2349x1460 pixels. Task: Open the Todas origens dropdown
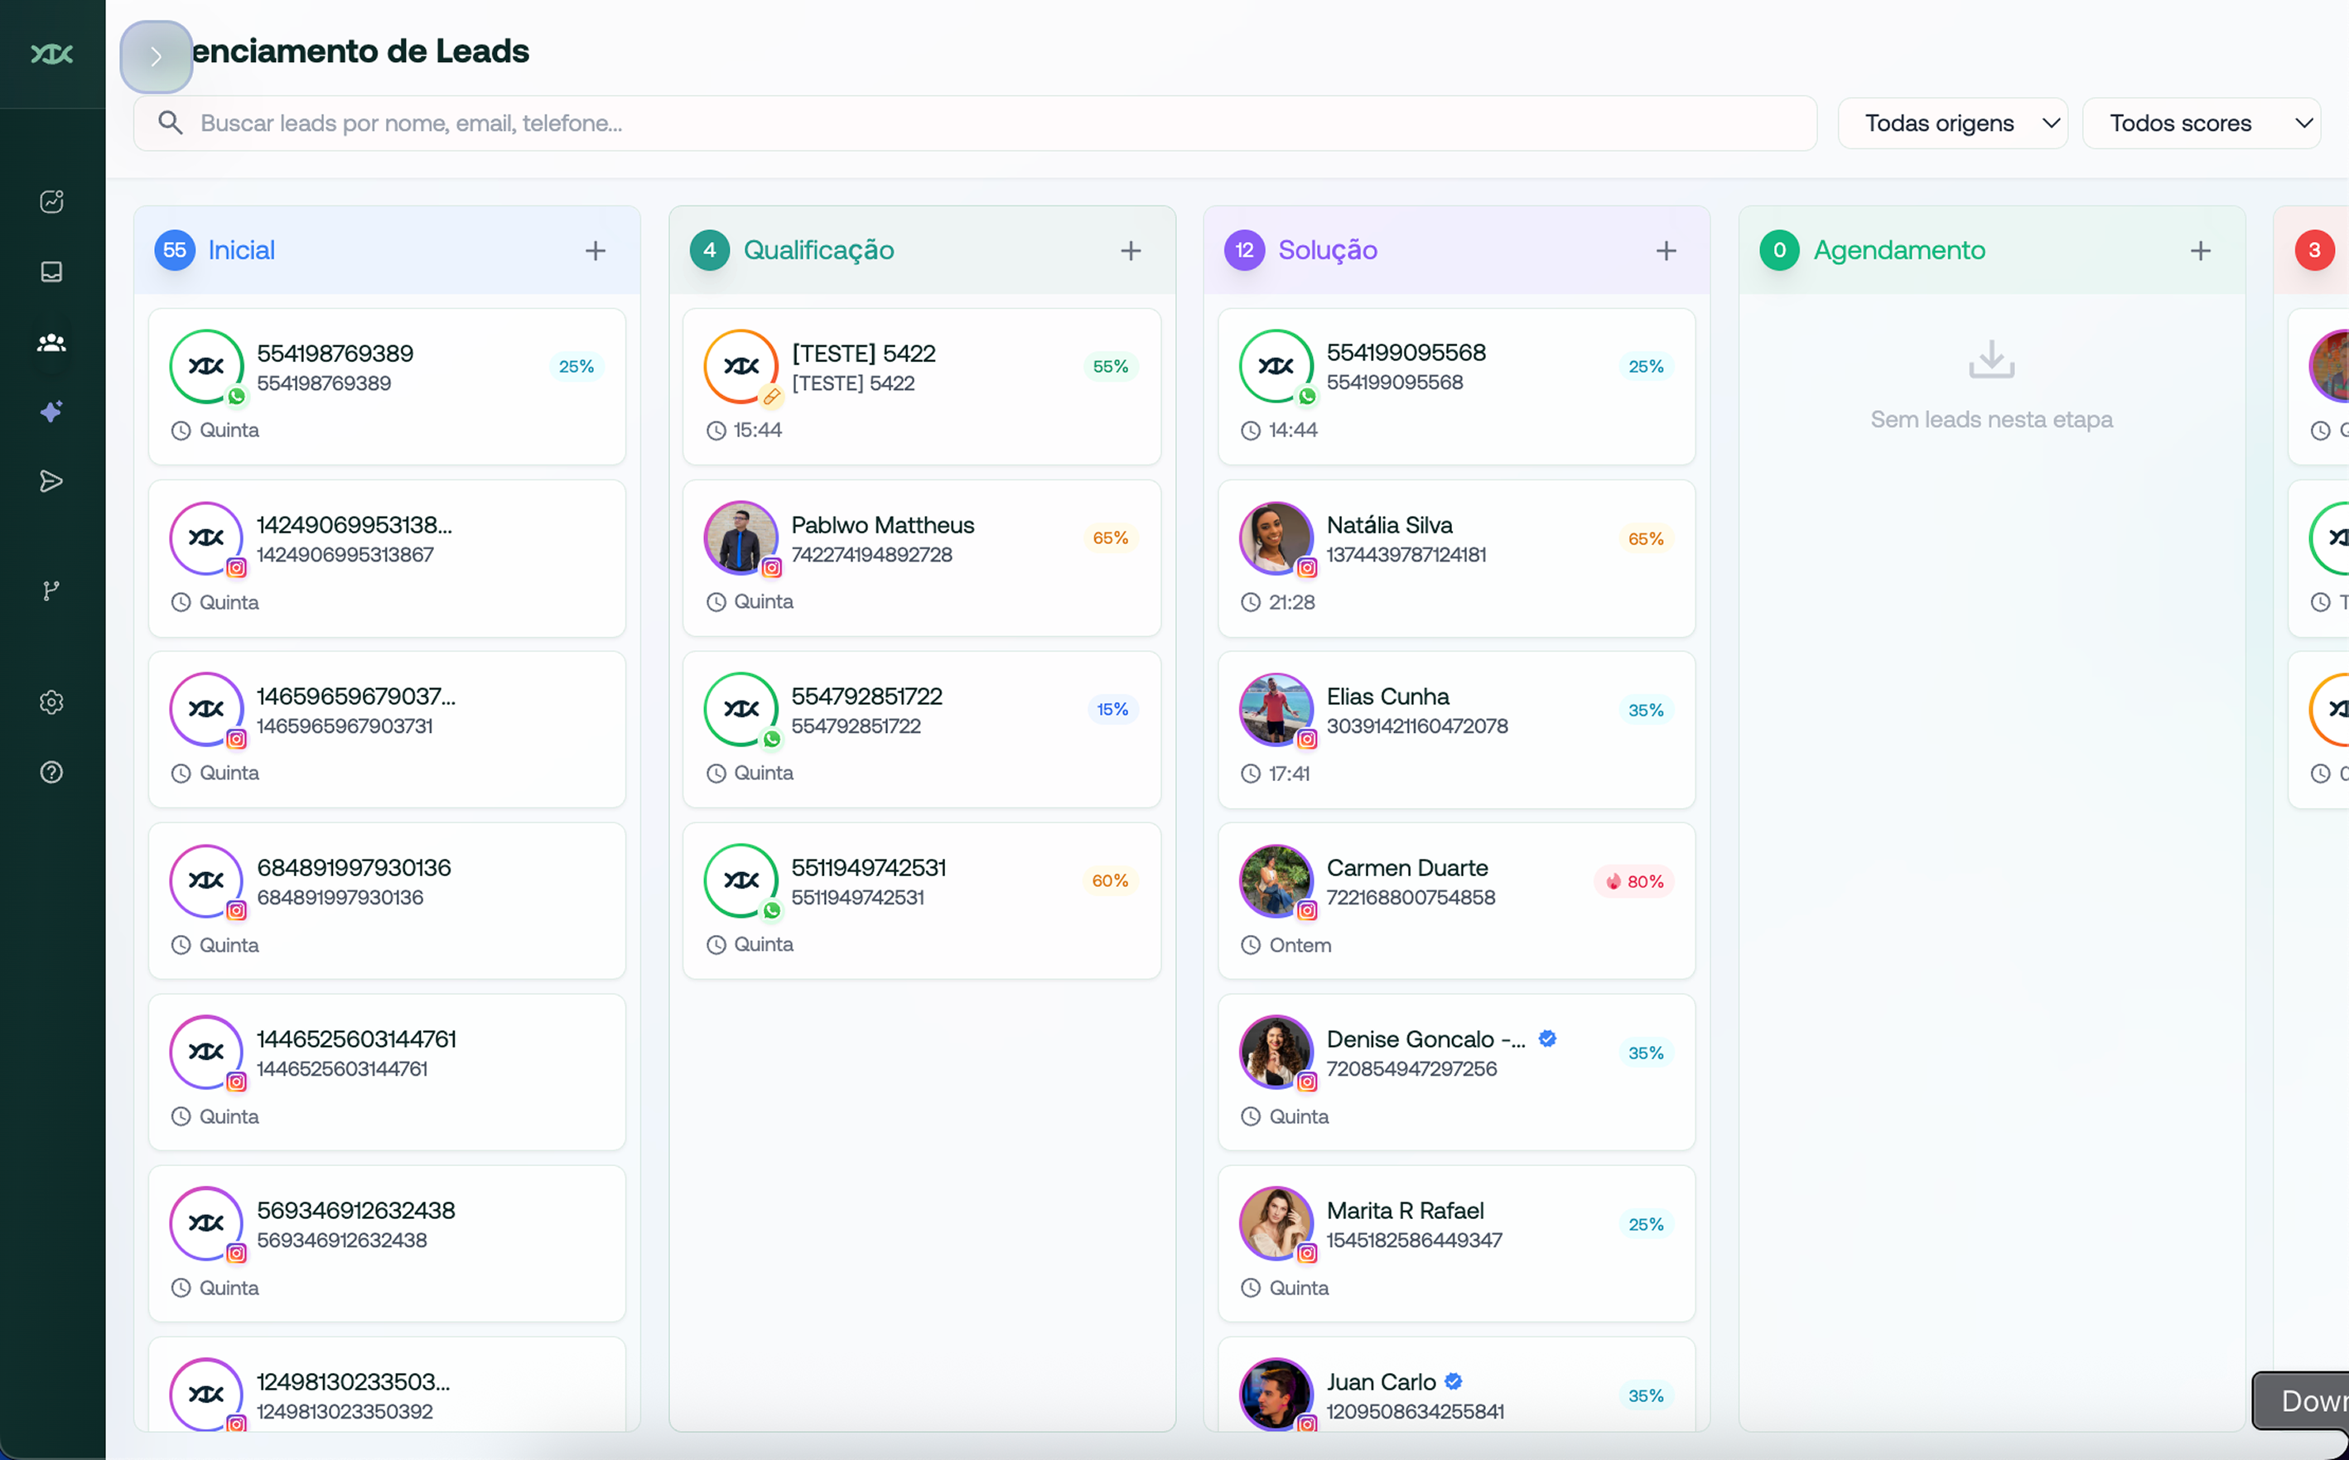click(1951, 123)
